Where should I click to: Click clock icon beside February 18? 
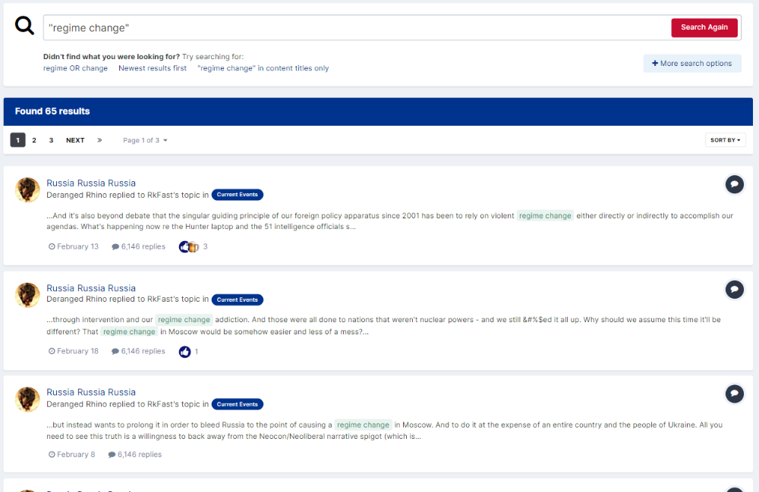[x=52, y=351]
